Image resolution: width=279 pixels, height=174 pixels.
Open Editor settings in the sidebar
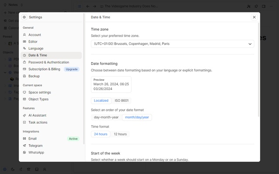33,42
